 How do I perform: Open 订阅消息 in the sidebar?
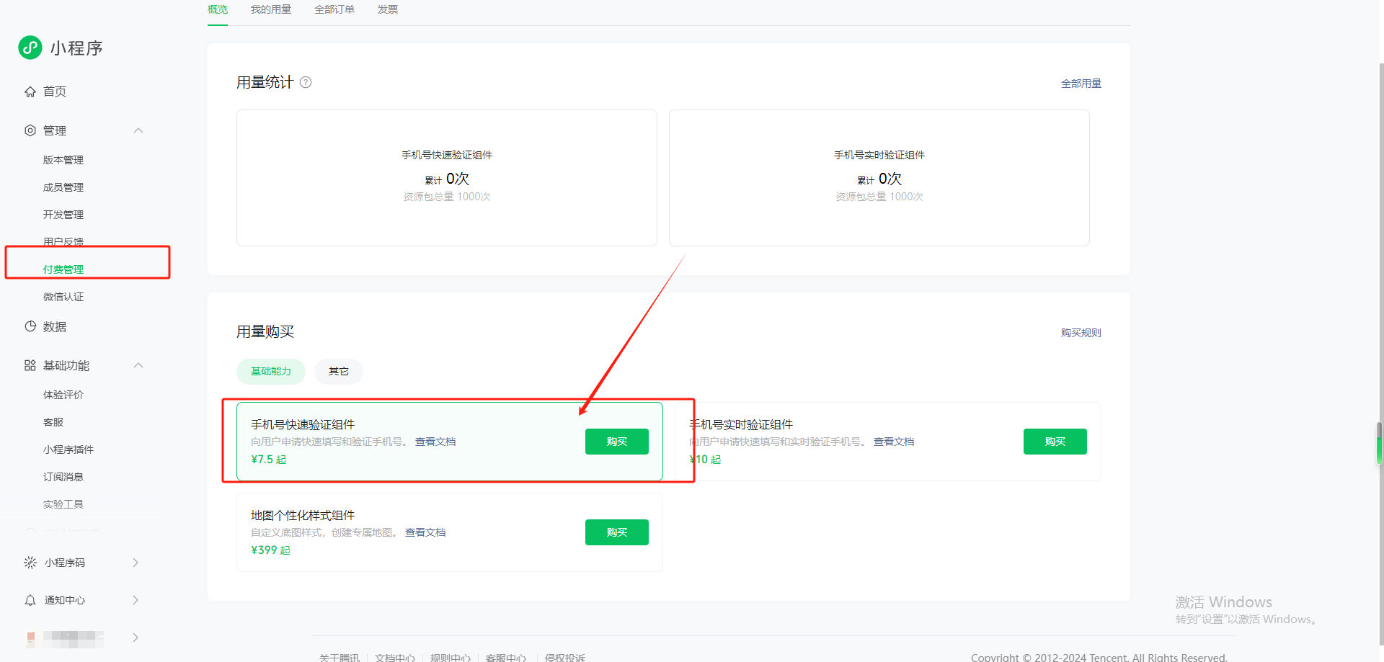(63, 477)
